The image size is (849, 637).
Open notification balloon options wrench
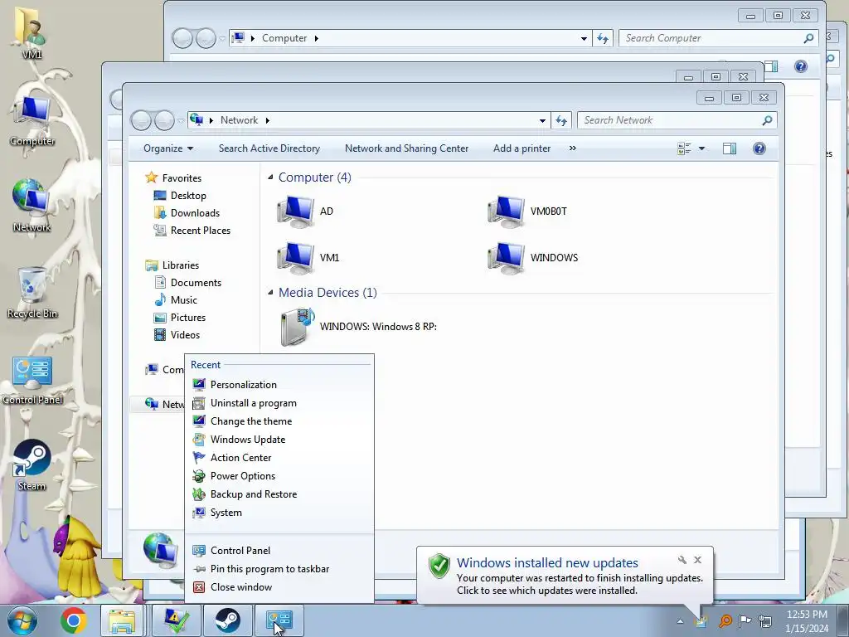[x=682, y=560]
